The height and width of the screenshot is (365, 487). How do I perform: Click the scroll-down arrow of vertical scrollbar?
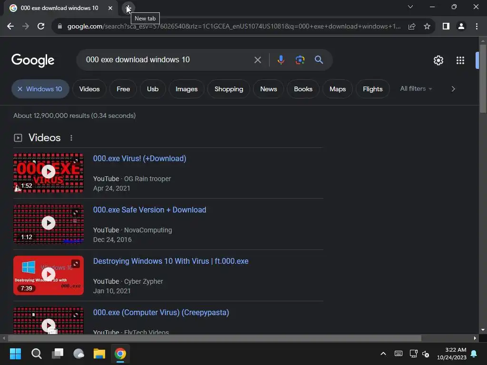click(483, 330)
